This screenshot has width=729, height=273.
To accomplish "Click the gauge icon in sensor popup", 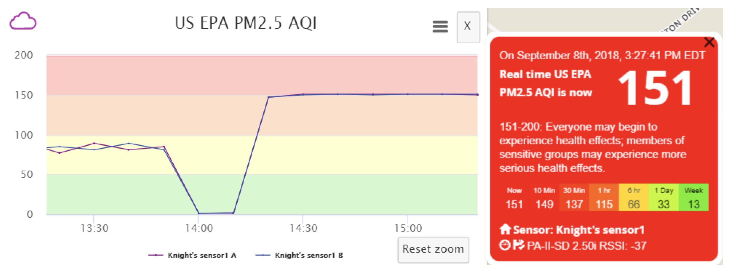I will (x=504, y=245).
